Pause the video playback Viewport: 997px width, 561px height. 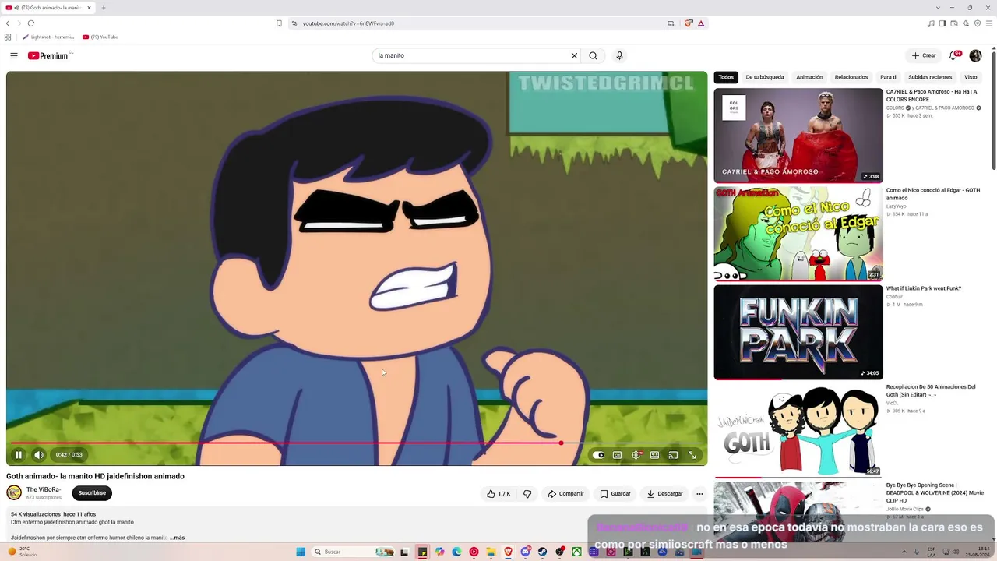pos(19,455)
